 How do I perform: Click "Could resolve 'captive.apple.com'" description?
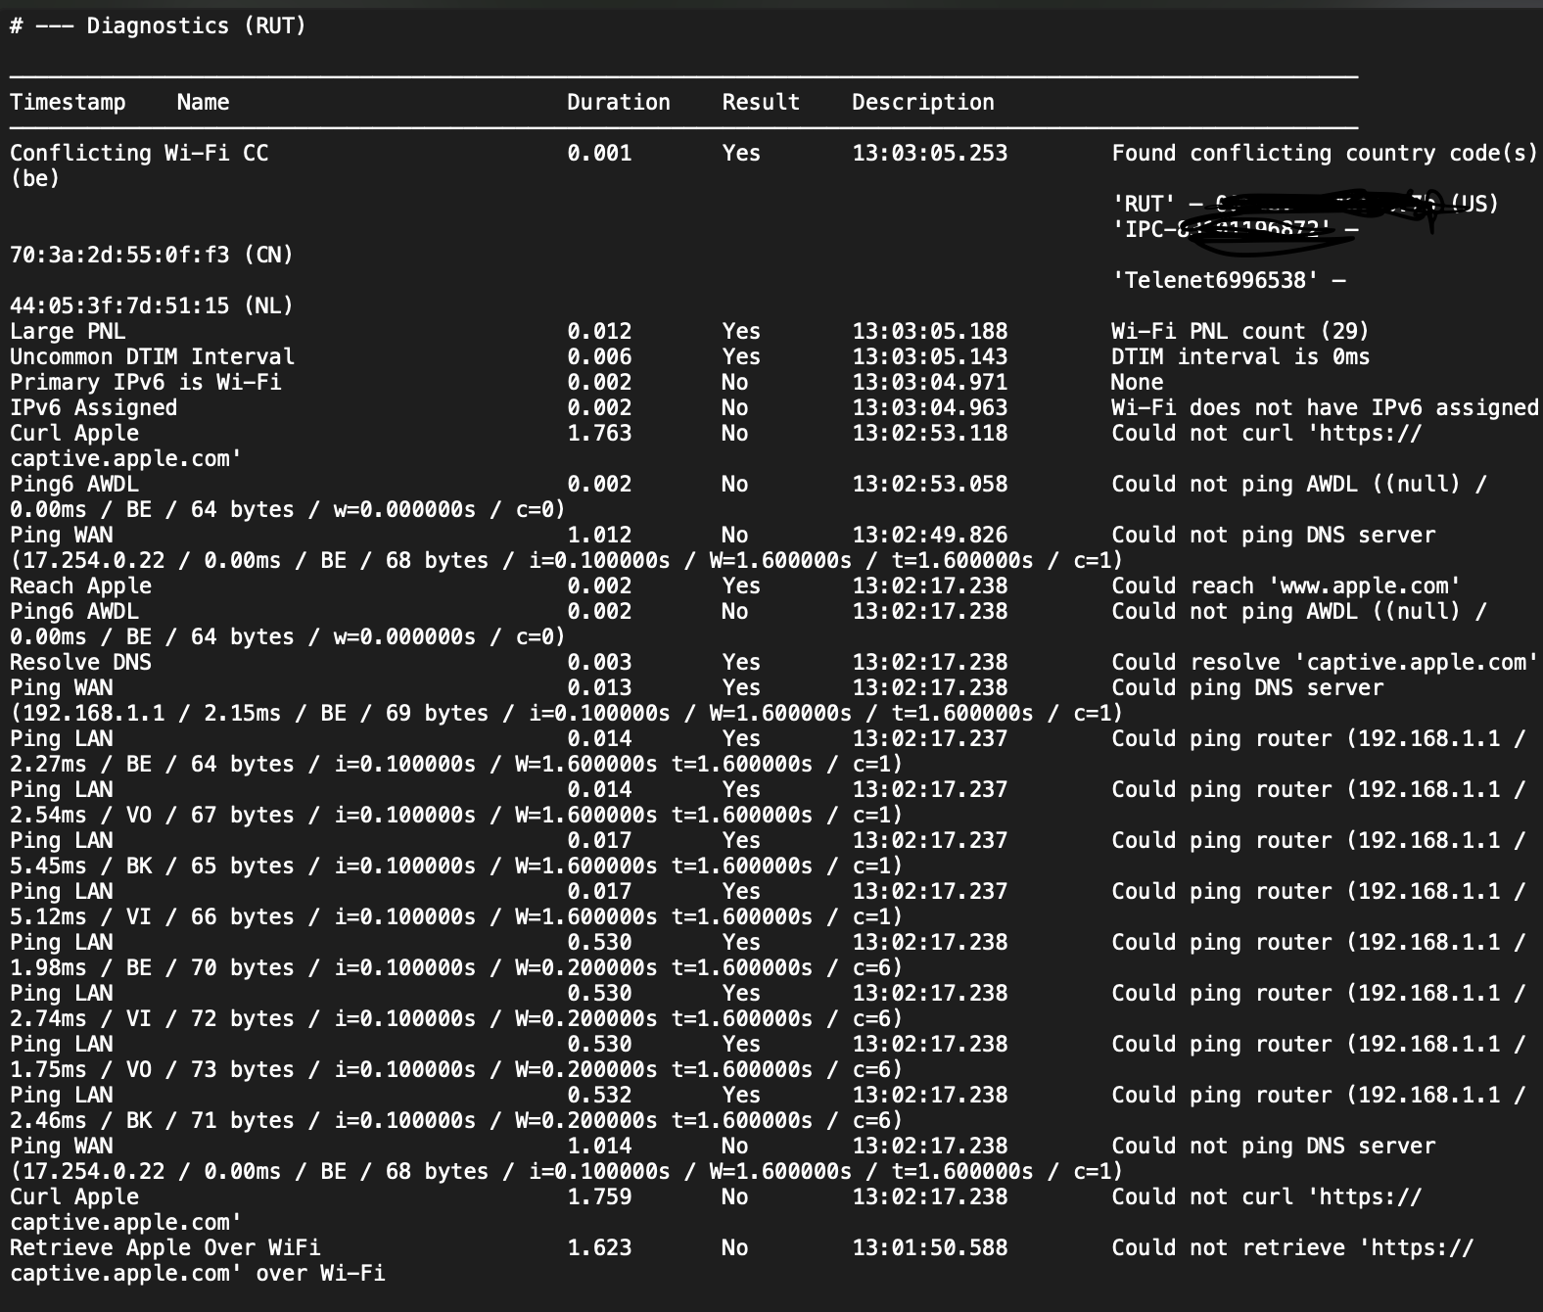1325,662
